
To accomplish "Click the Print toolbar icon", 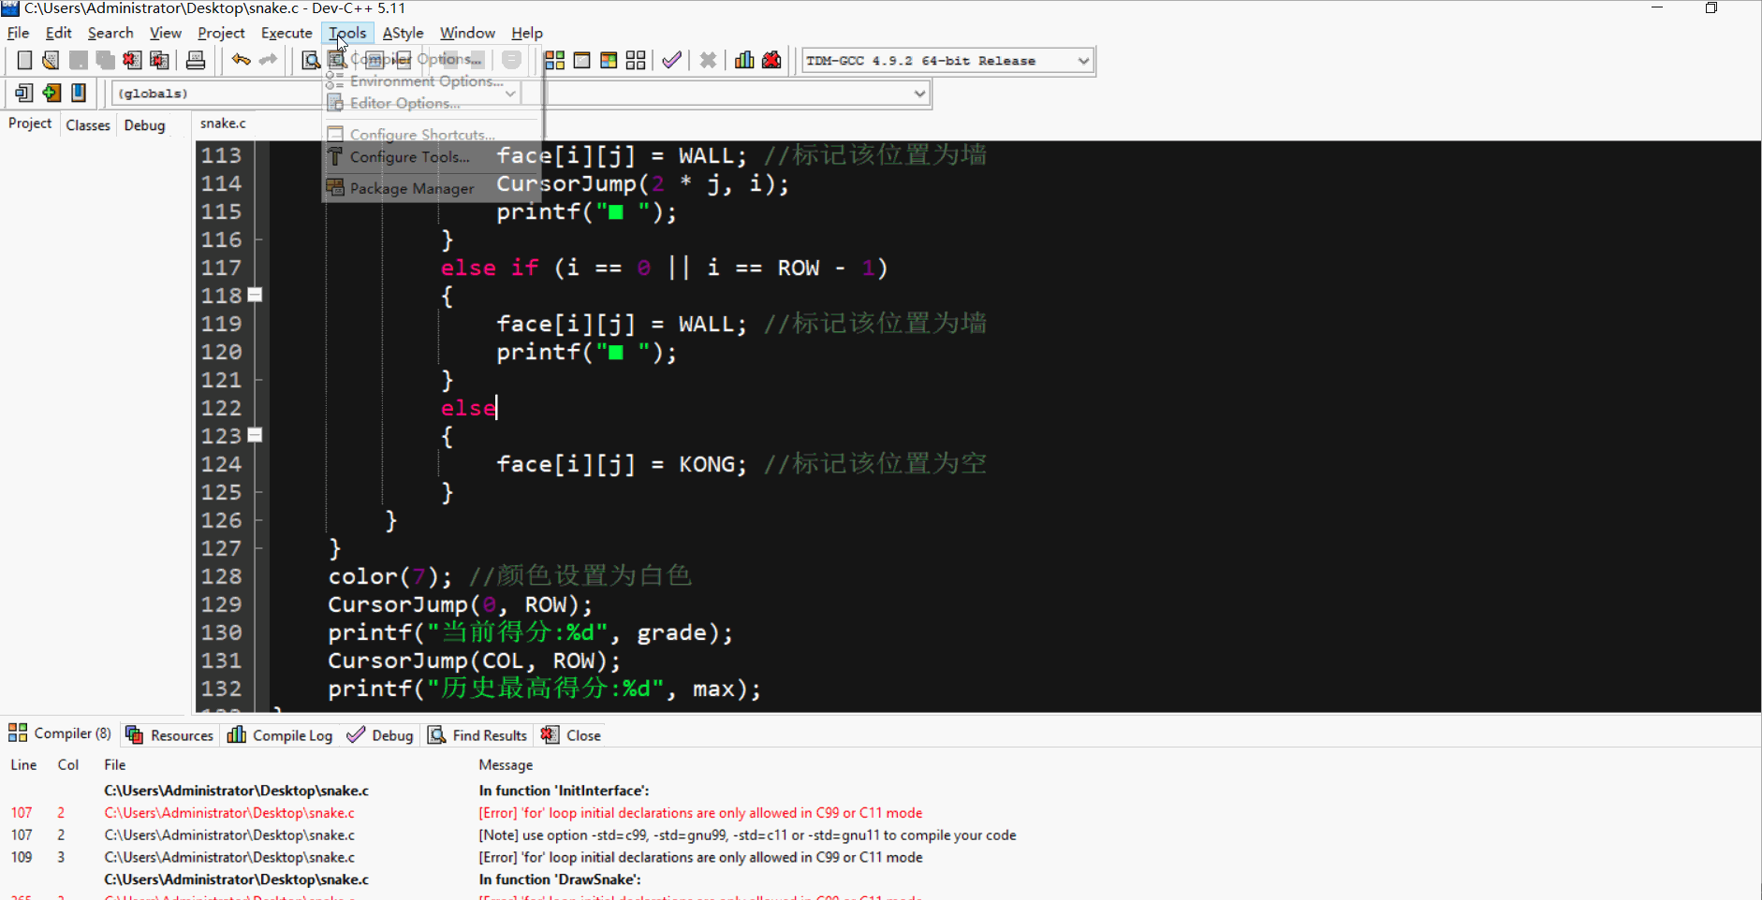I will coord(195,60).
